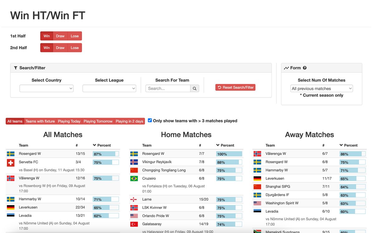
Task: Select the Playing in 2 days tab
Action: point(129,121)
